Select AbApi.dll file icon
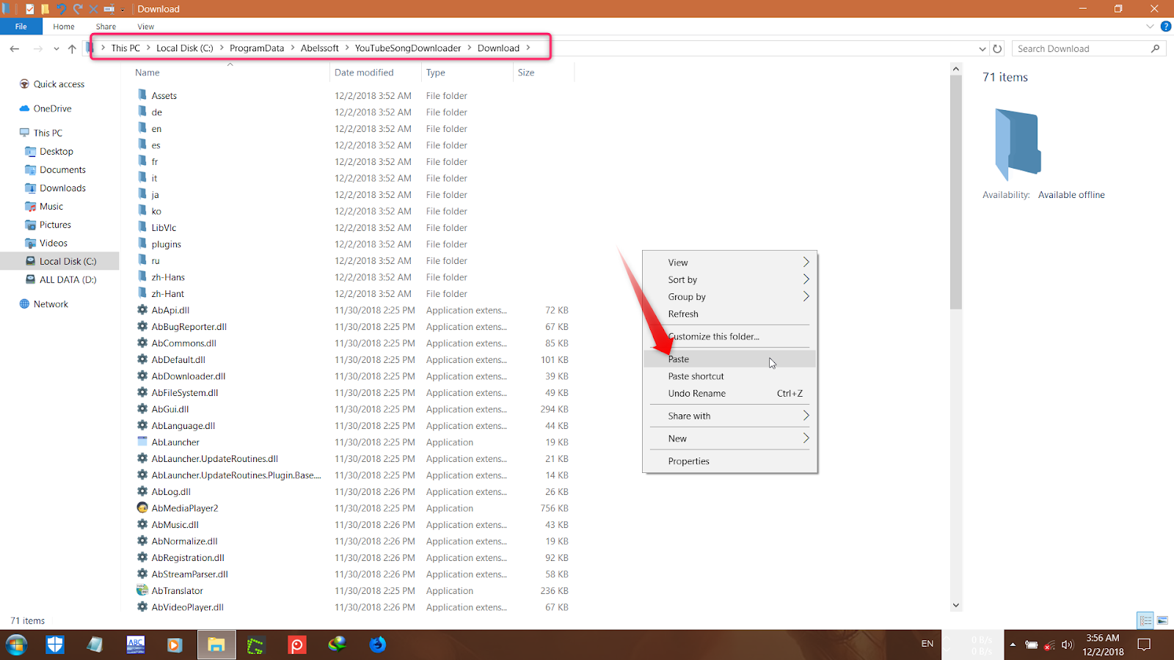The height and width of the screenshot is (660, 1174). (142, 310)
